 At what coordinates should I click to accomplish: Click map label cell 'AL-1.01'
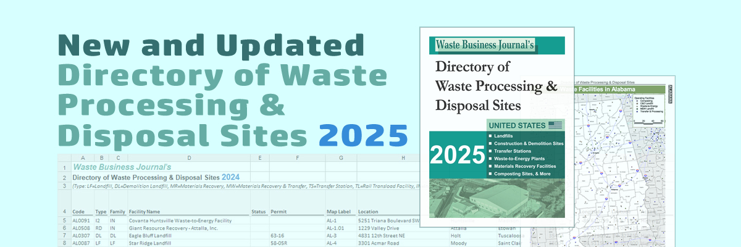click(336, 227)
